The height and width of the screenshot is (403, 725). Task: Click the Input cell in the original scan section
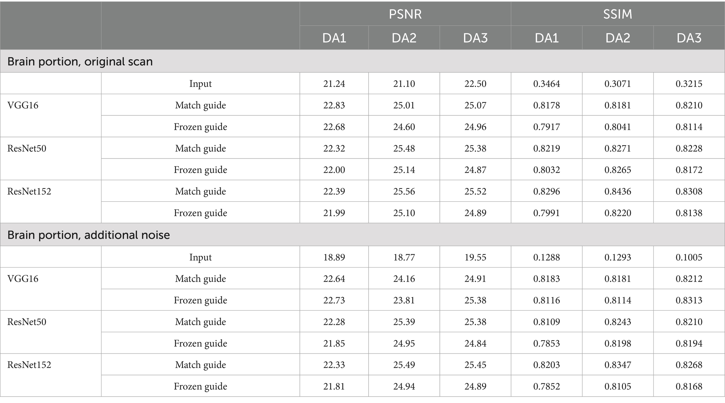point(201,83)
